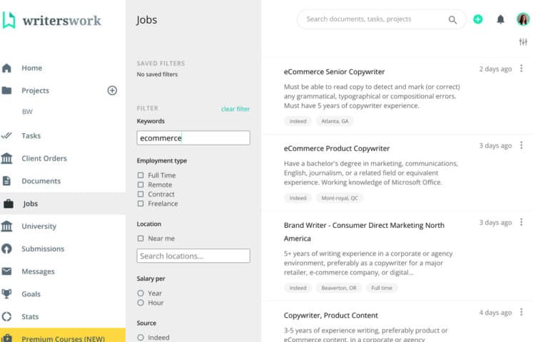Image resolution: width=548 pixels, height=342 pixels.
Task: Click the Search locations input field
Action: [193, 256]
